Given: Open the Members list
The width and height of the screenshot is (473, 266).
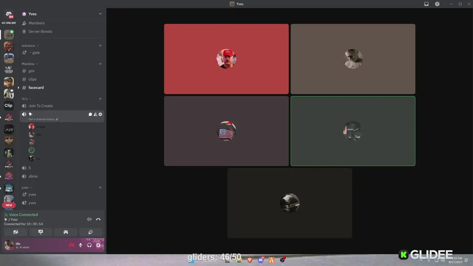Looking at the screenshot, I should pyautogui.click(x=62, y=23).
